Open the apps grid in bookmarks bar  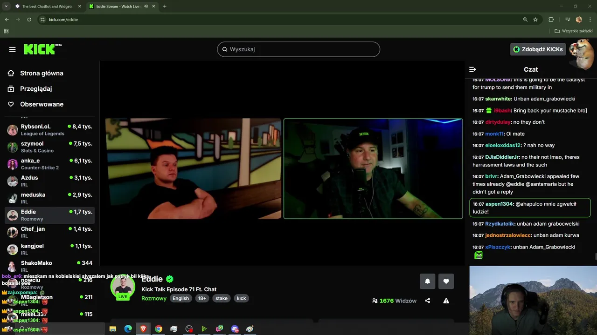[6, 31]
